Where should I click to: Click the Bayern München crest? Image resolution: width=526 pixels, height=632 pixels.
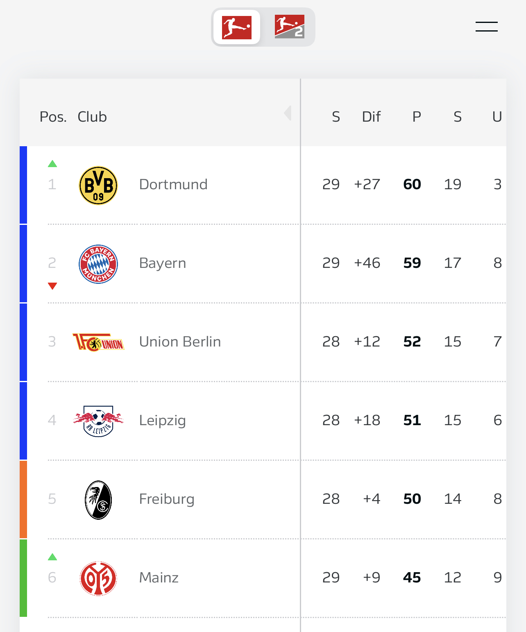click(x=98, y=264)
